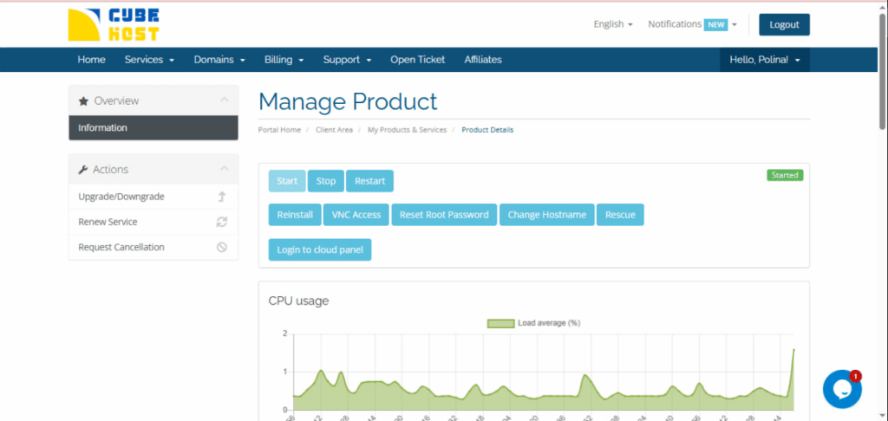Viewport: 888px width, 421px height.
Task: Collapse the Actions panel chevron
Action: click(224, 169)
